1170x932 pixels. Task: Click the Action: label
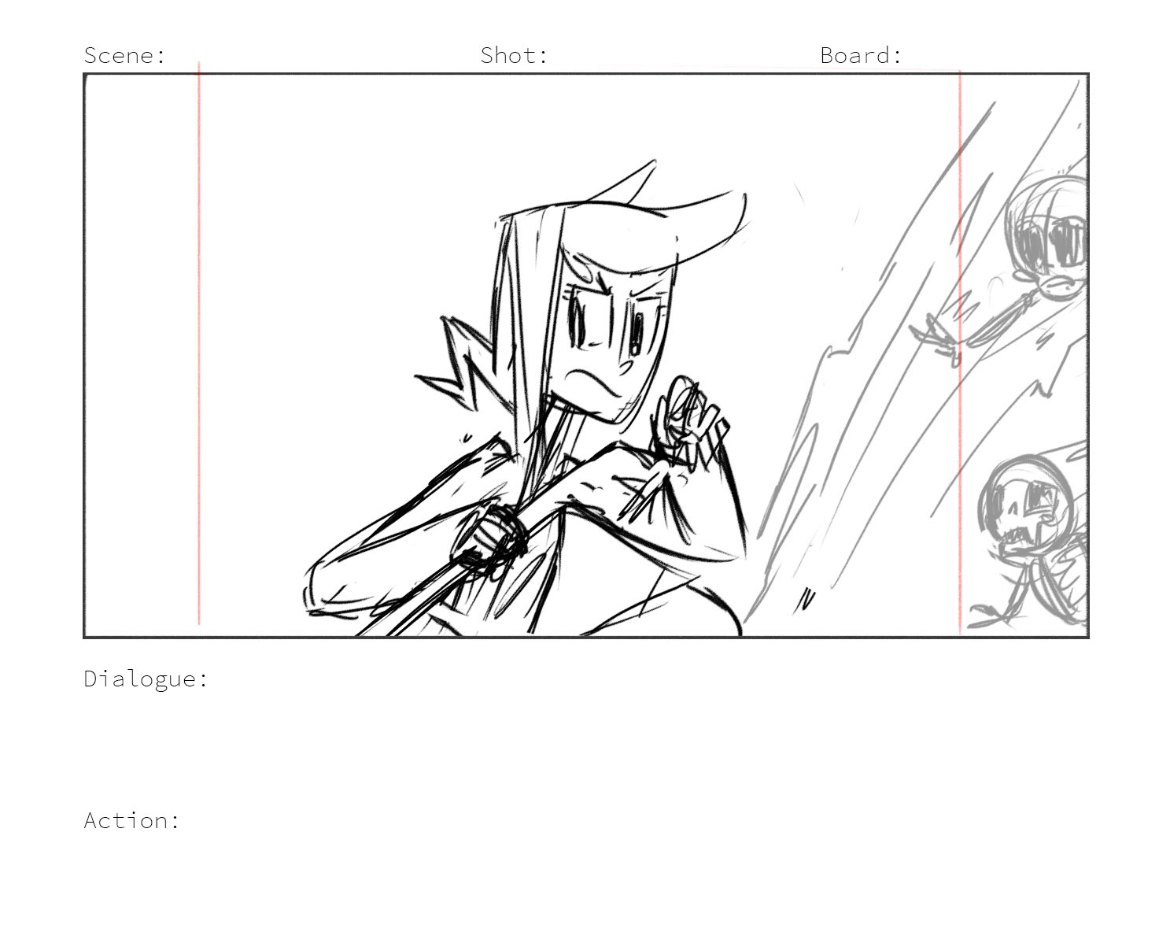tap(131, 820)
